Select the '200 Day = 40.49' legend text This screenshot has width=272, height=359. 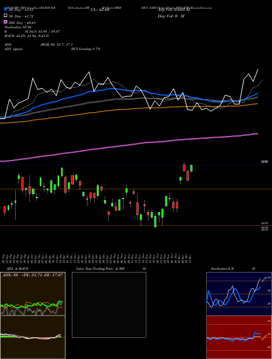[22, 23]
